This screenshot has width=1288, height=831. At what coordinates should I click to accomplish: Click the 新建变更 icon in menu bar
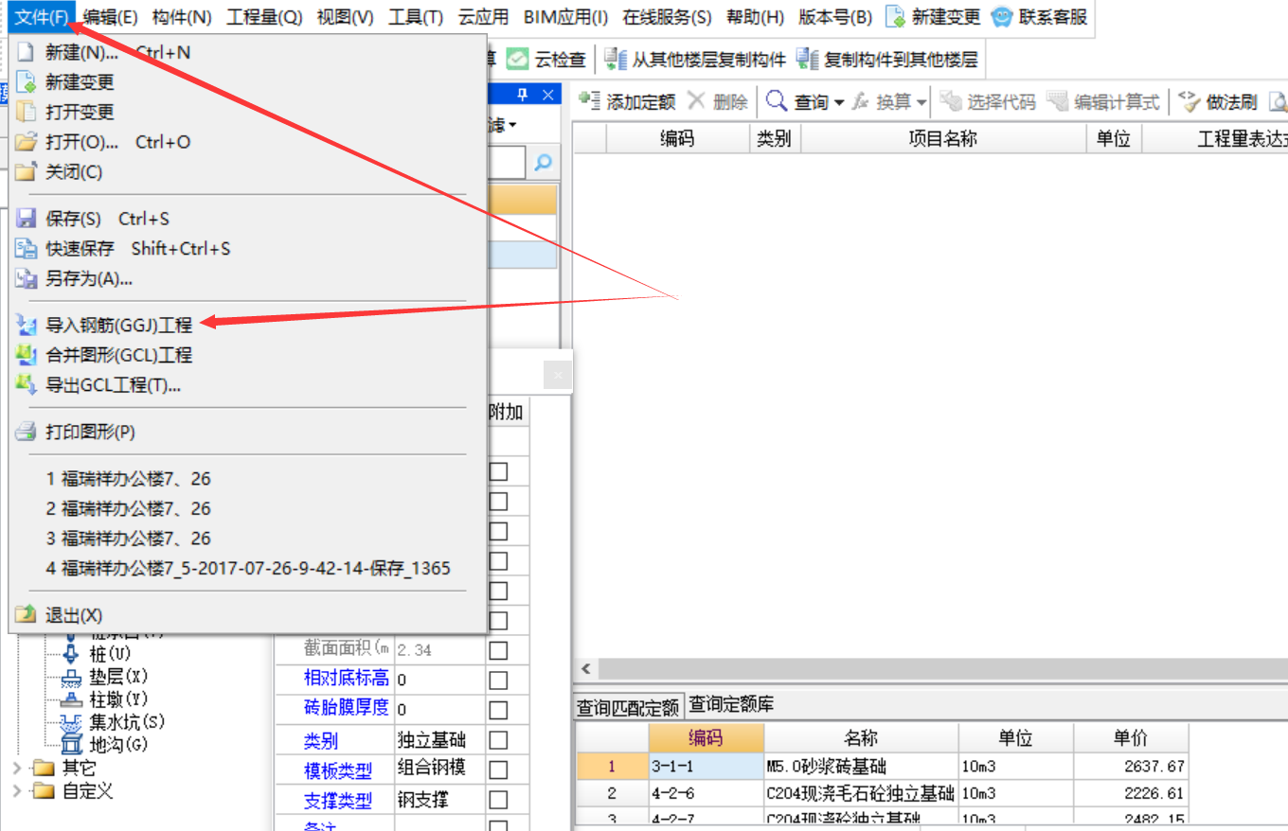tap(895, 17)
